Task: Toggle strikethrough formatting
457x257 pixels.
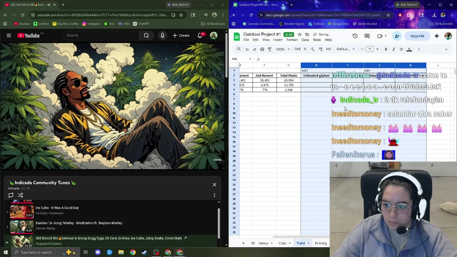Action: click(x=401, y=49)
